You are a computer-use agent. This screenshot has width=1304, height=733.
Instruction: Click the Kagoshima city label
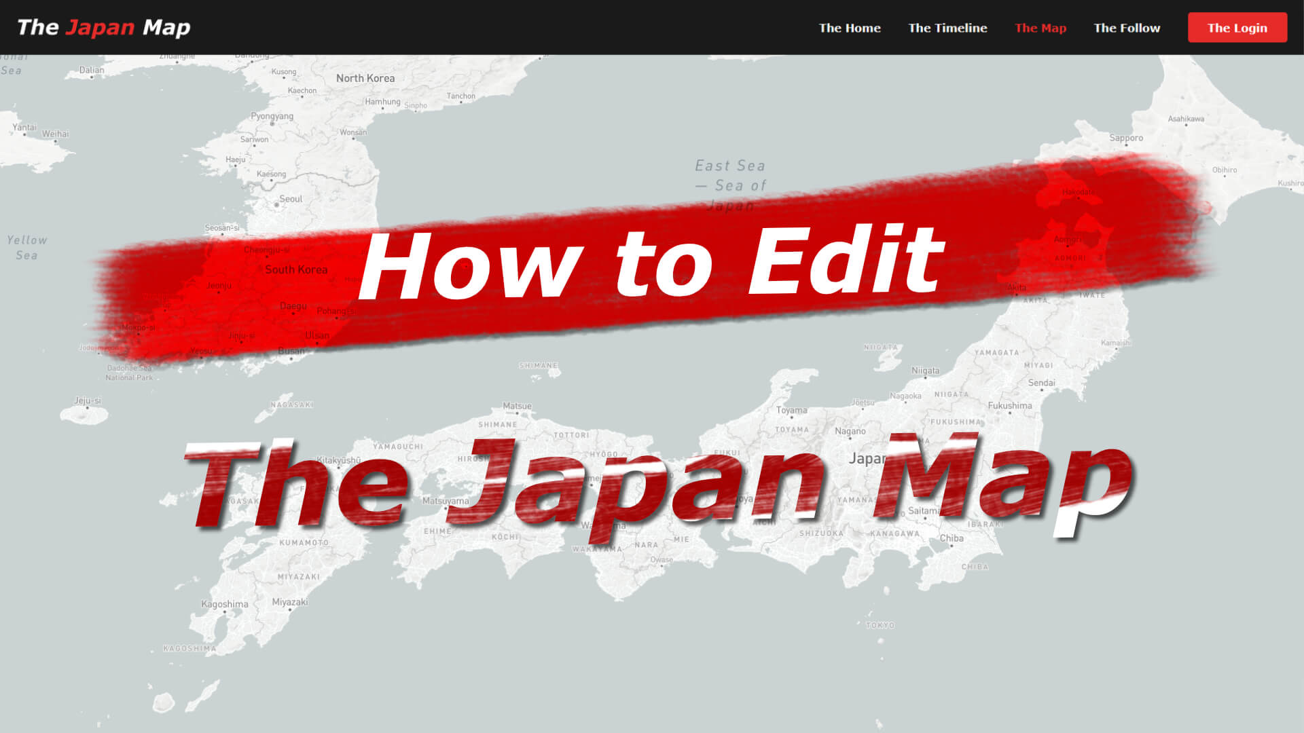coord(225,604)
